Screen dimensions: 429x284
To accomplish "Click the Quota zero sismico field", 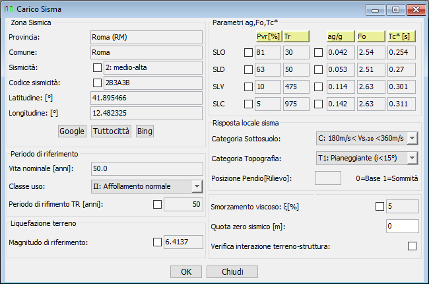I will pos(402,227).
